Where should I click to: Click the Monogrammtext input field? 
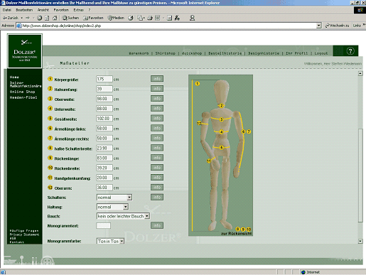tap(103, 225)
